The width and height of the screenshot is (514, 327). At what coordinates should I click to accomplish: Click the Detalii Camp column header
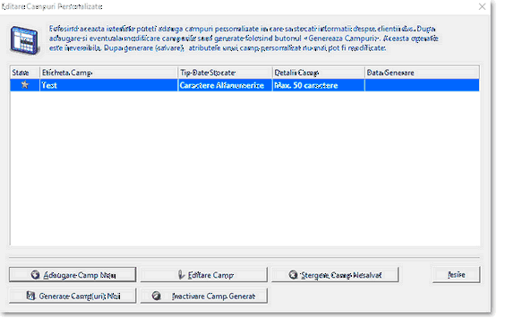319,73
